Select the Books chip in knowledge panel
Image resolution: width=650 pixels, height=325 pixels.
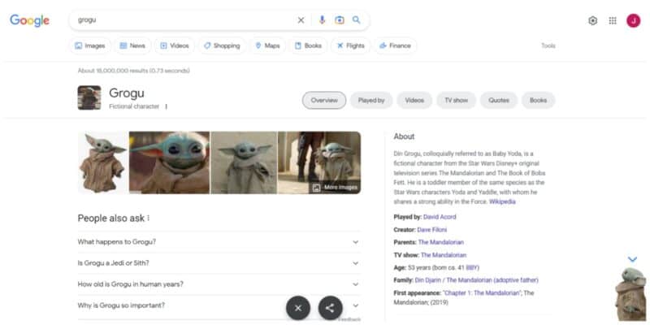click(x=538, y=100)
